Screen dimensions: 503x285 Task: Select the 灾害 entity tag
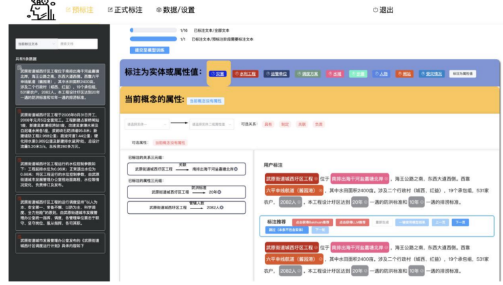218,73
